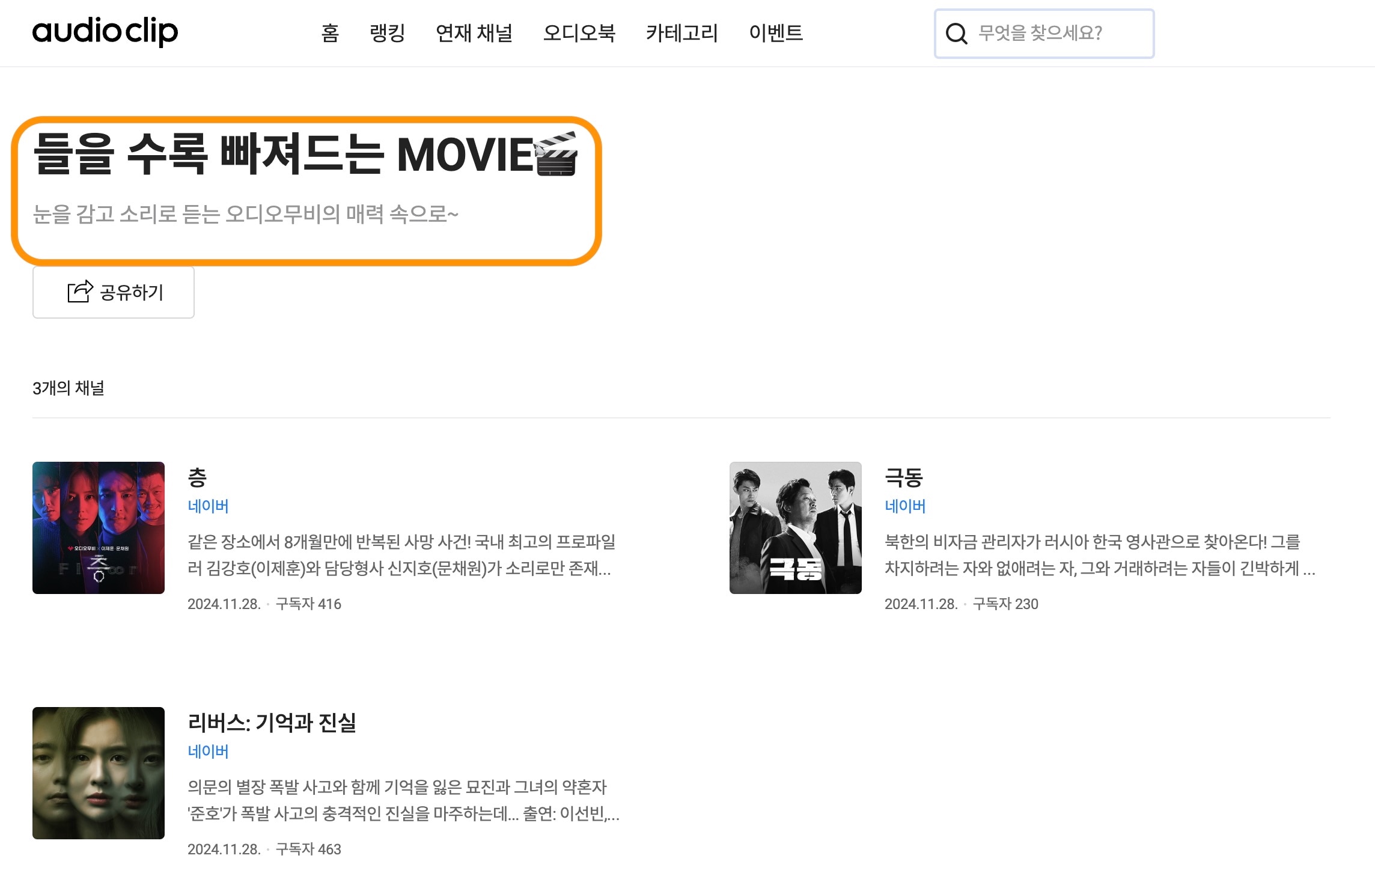Click 2024.11.28. date beside 구독자 416
This screenshot has width=1375, height=885.
224,604
